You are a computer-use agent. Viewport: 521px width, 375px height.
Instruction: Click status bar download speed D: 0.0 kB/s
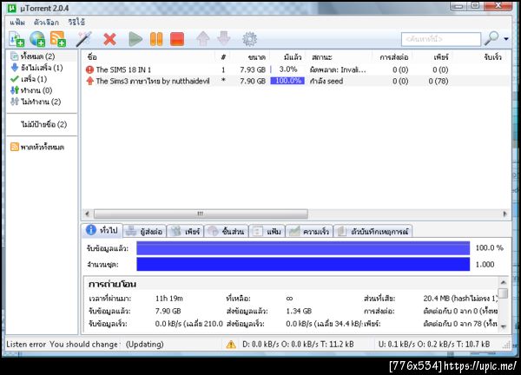click(x=298, y=345)
